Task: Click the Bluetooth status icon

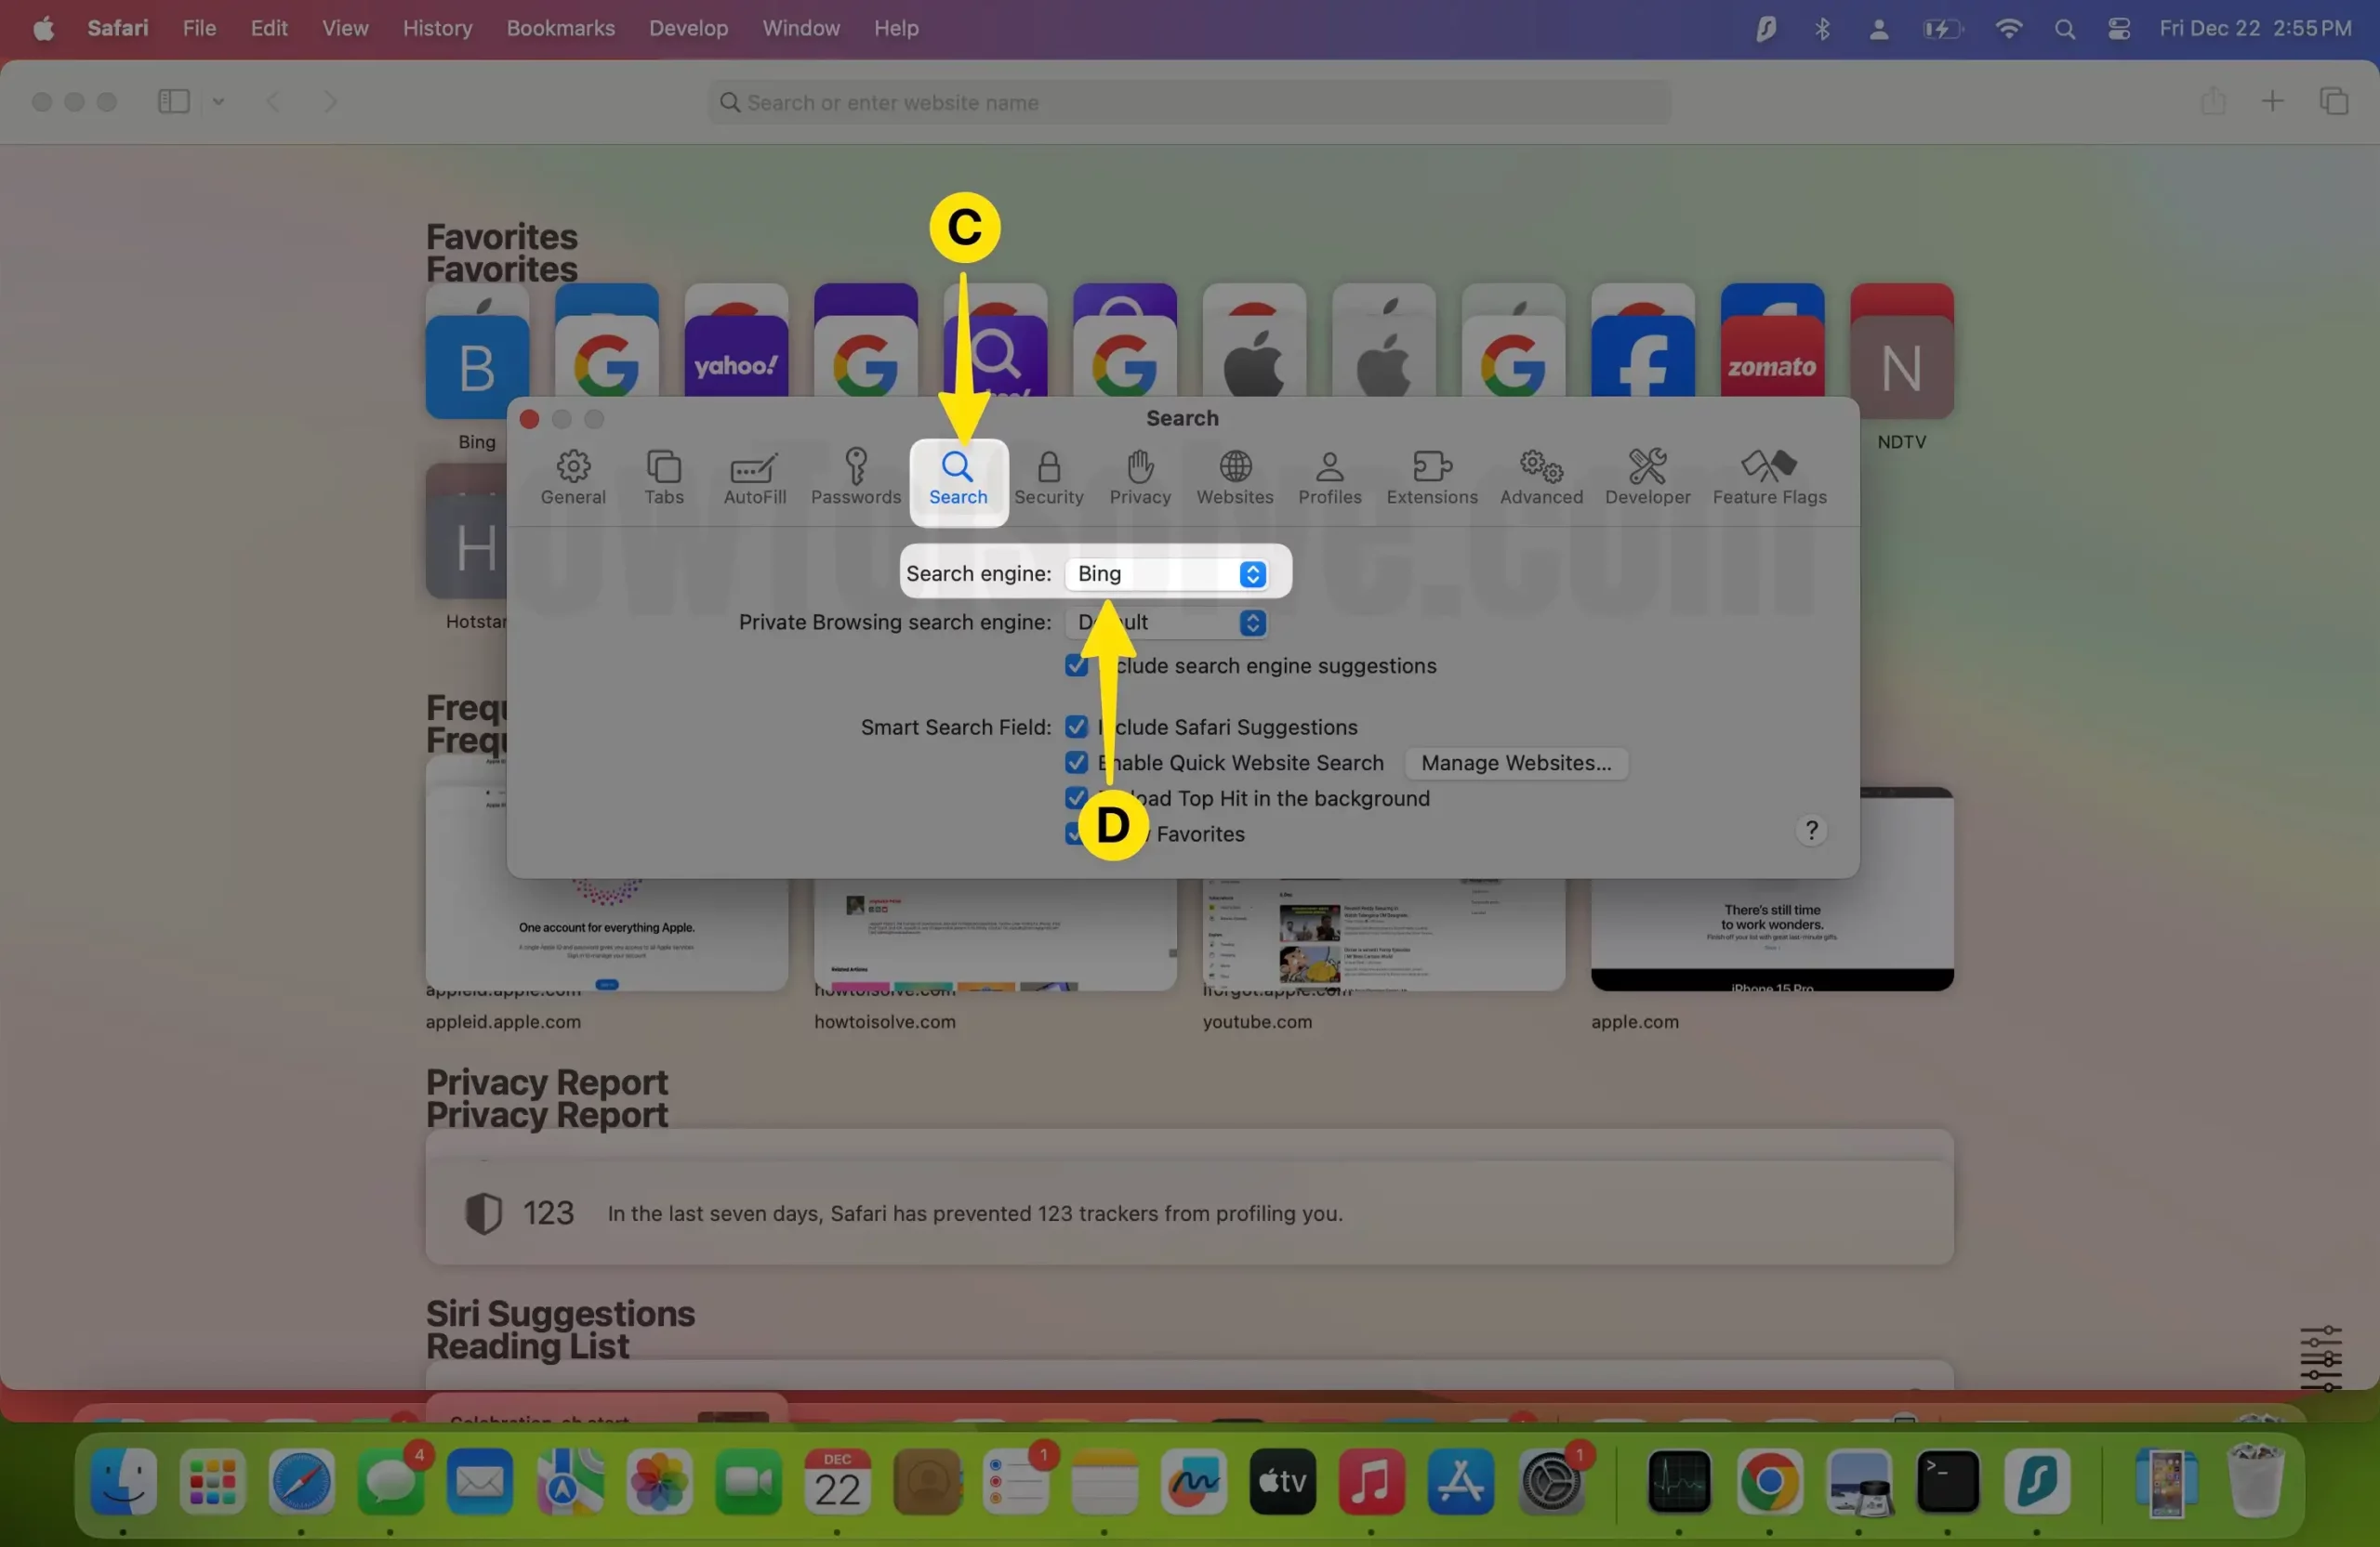Action: pyautogui.click(x=1822, y=28)
